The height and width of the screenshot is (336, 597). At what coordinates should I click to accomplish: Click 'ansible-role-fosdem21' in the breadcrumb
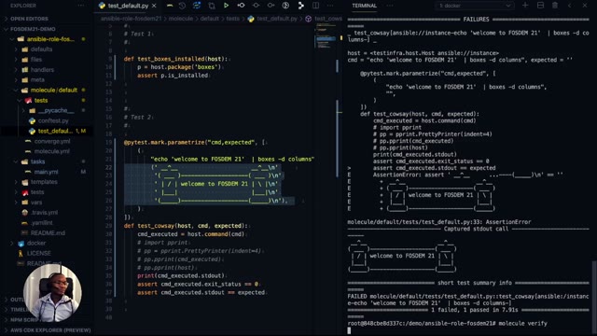tap(131, 19)
